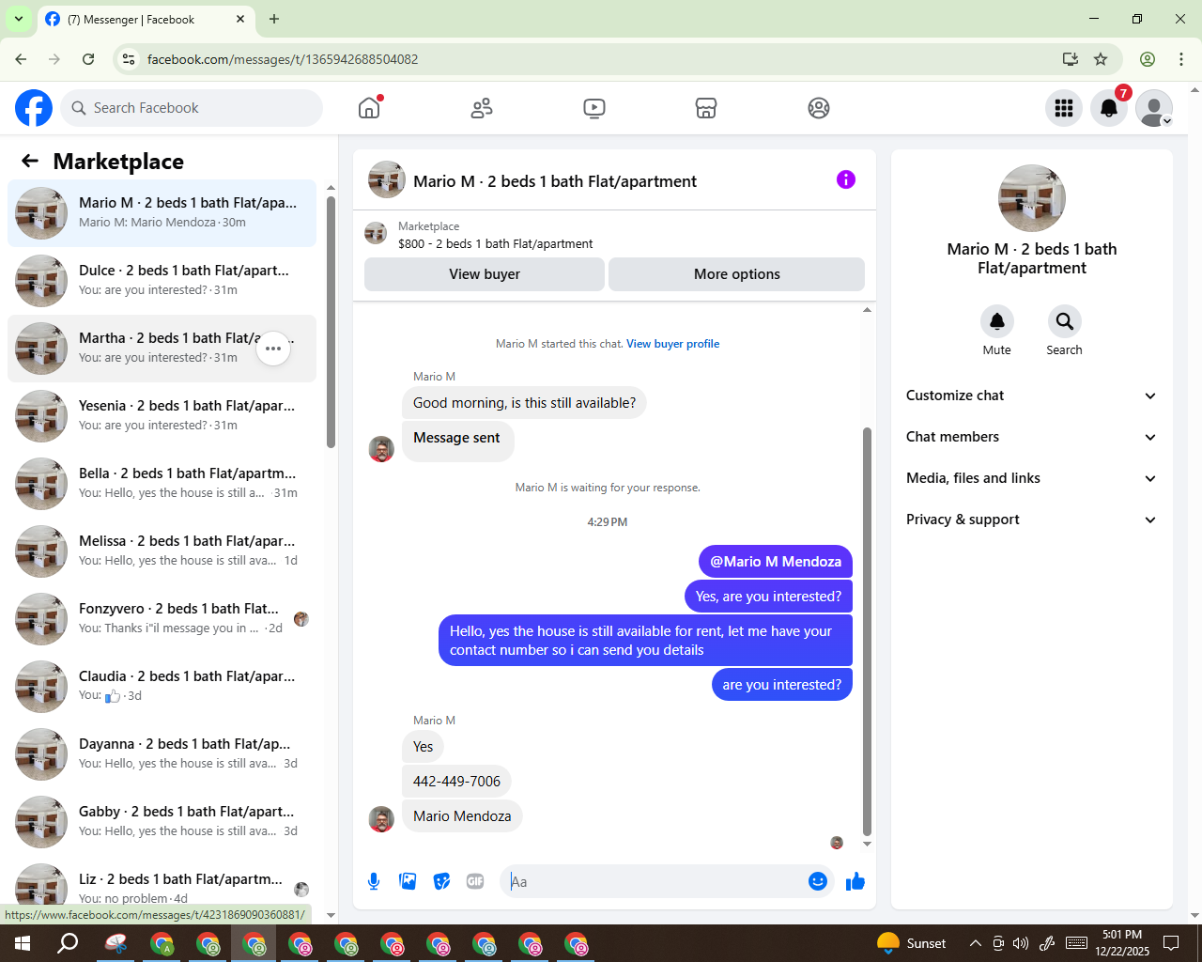The height and width of the screenshot is (962, 1202).
Task: Choose a GIF icon
Action: 475,881
